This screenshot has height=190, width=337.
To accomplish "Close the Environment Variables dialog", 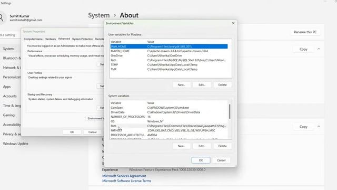I will click(233, 23).
